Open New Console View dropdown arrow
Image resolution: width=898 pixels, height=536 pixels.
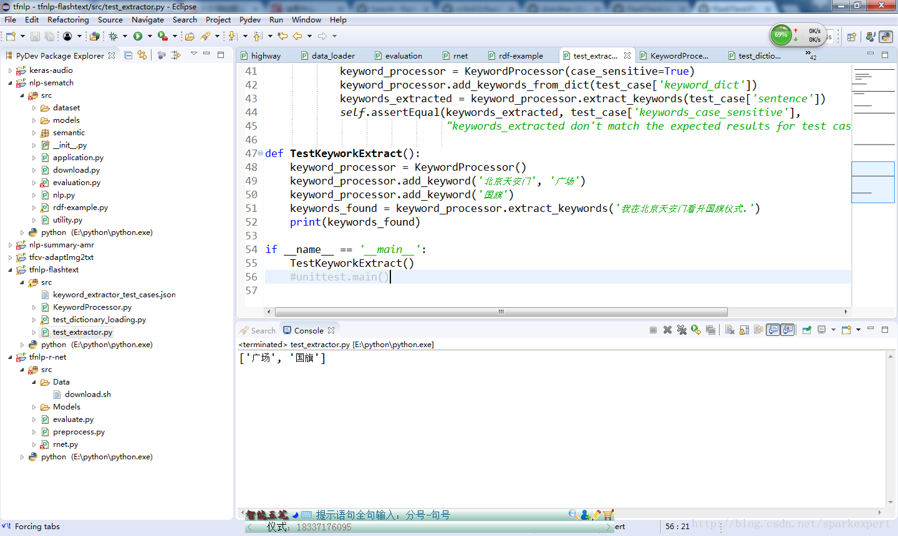pyautogui.click(x=858, y=330)
